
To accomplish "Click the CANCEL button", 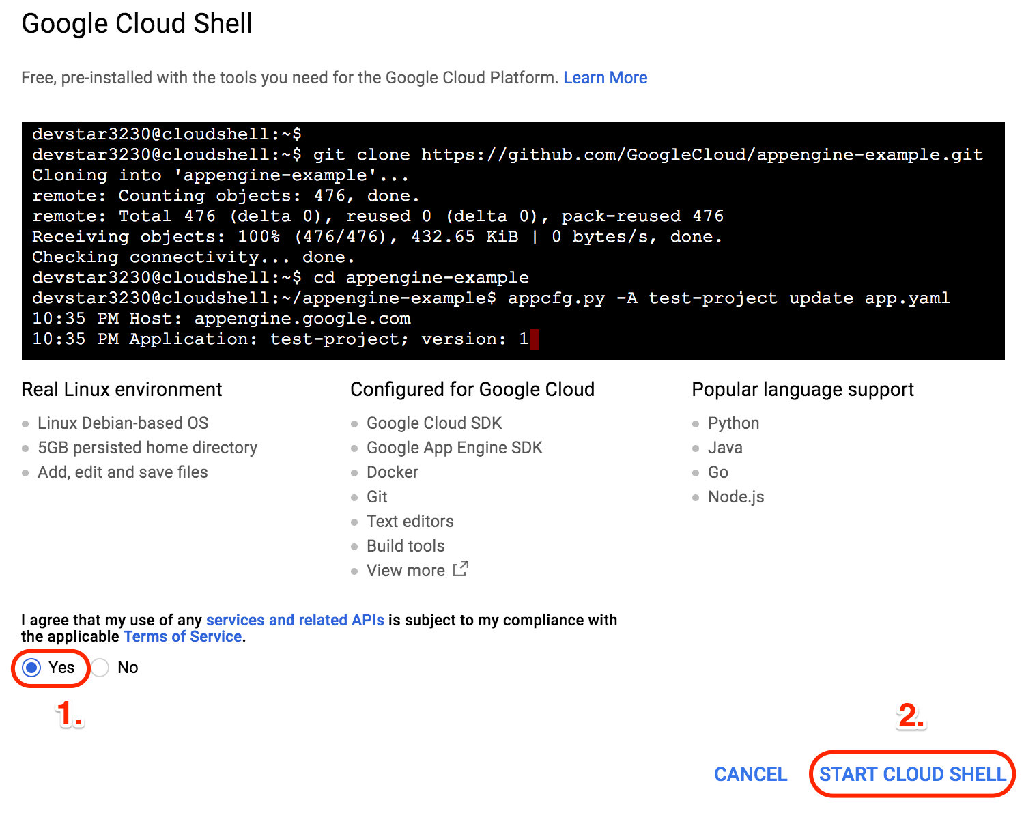I will pyautogui.click(x=750, y=774).
